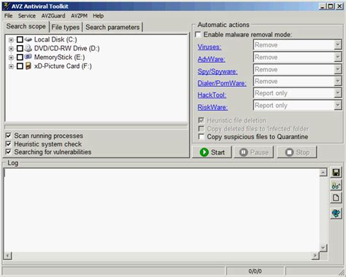Toggle Scan running processes checkbox
This screenshot has width=346, height=277.
tap(9, 136)
